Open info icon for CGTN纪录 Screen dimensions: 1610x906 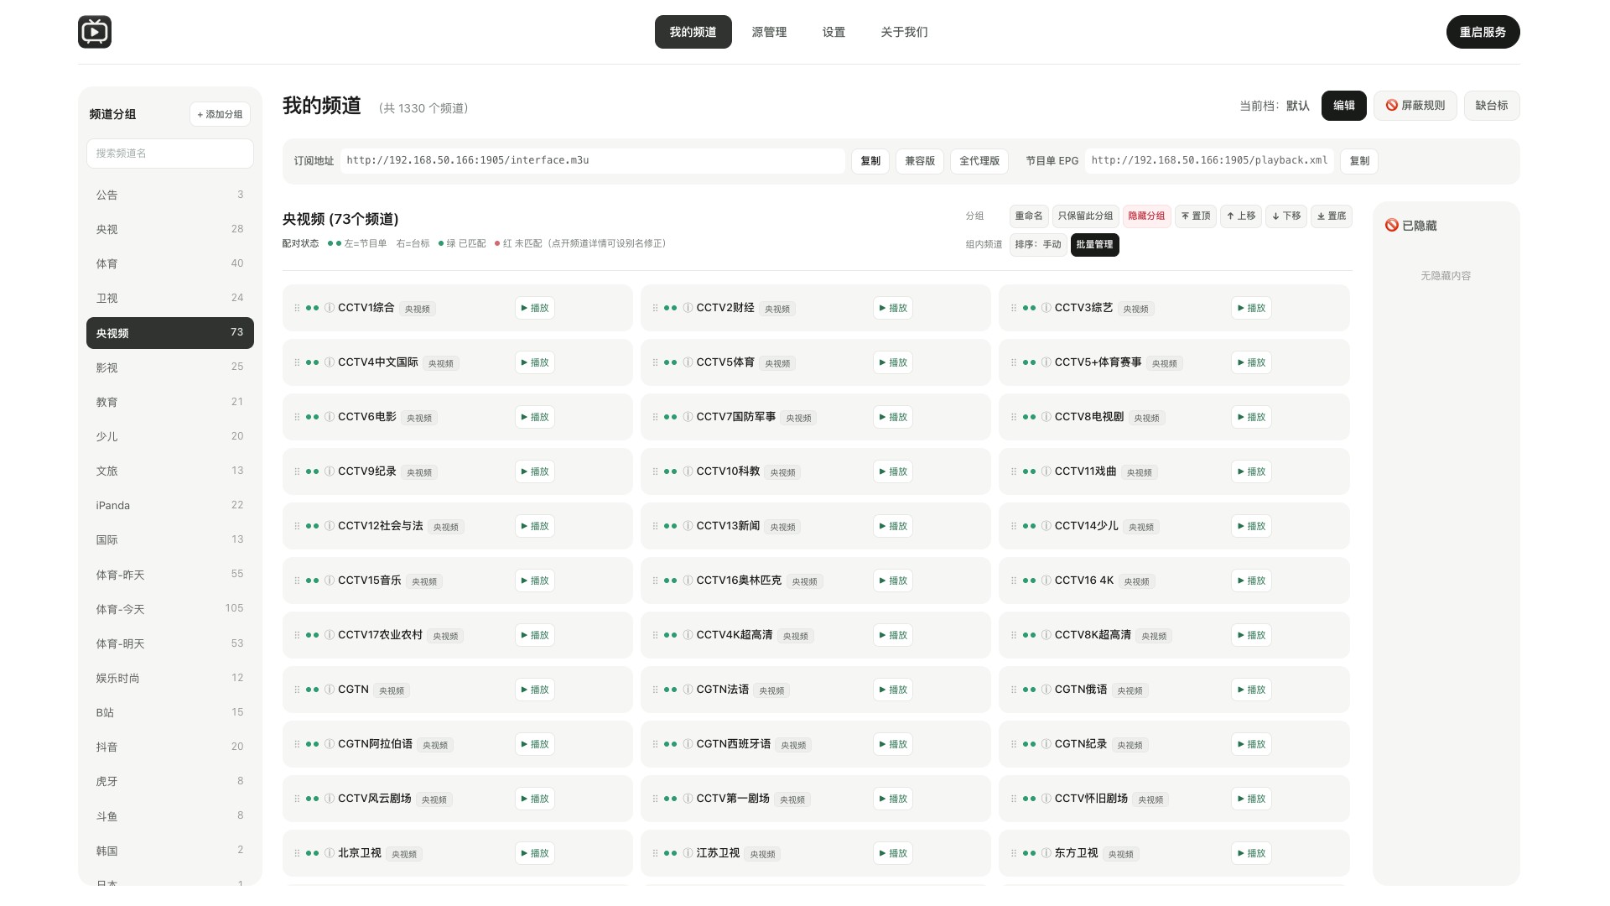pos(1046,744)
